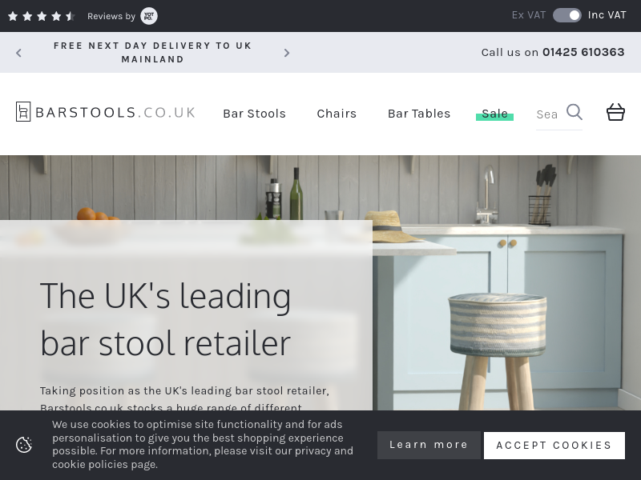Image resolution: width=641 pixels, height=480 pixels.
Task: Click the Reviews by text link
Action: pyautogui.click(x=111, y=16)
